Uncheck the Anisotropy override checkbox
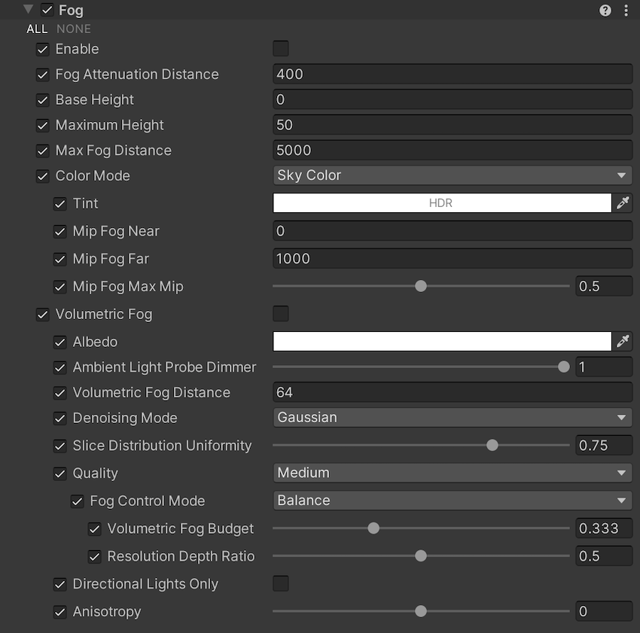The height and width of the screenshot is (633, 640). pyautogui.click(x=60, y=612)
